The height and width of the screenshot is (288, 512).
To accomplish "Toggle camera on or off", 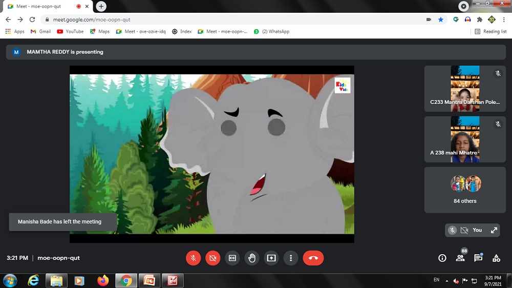I will (x=212, y=258).
